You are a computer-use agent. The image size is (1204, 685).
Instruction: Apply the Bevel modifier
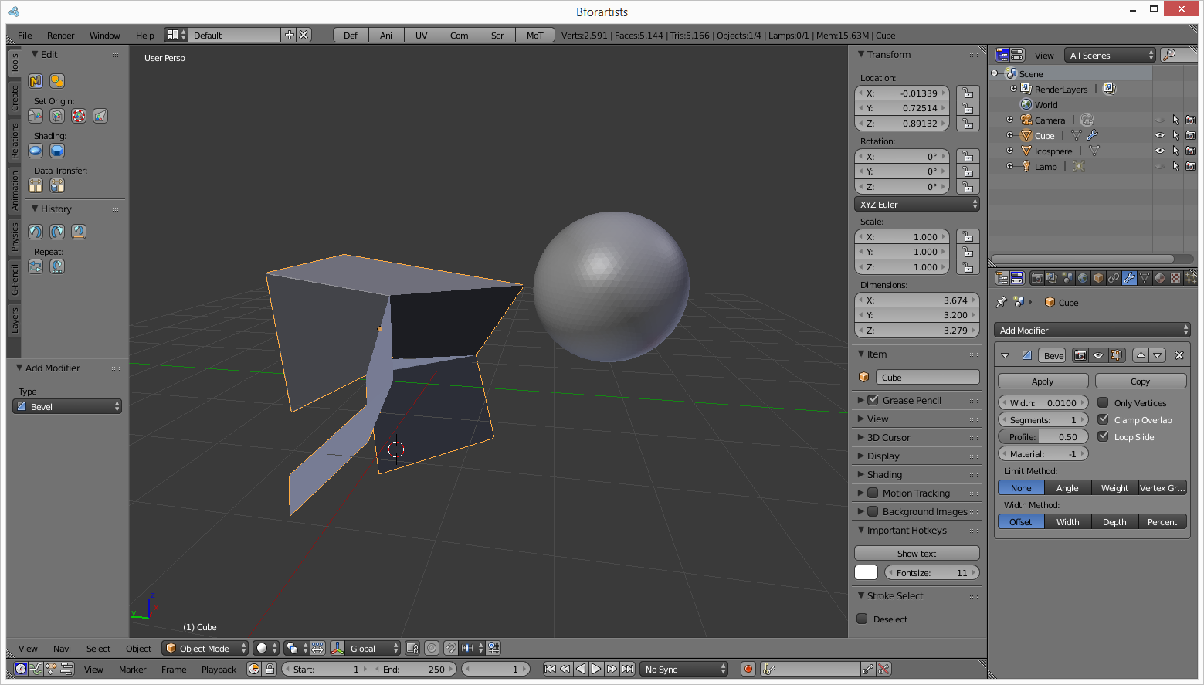click(1043, 381)
